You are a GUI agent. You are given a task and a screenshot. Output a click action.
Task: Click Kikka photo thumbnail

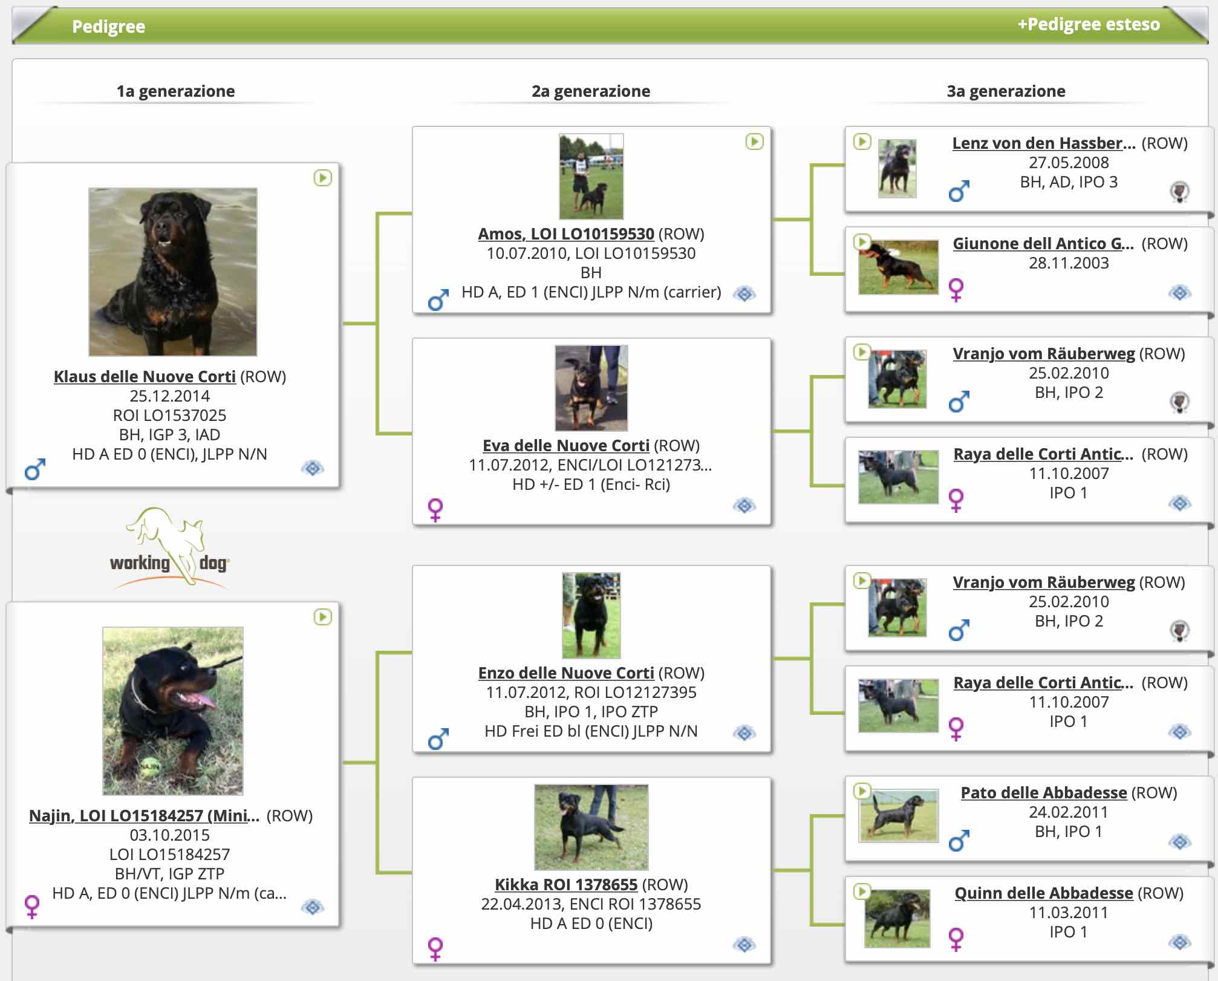(x=591, y=827)
